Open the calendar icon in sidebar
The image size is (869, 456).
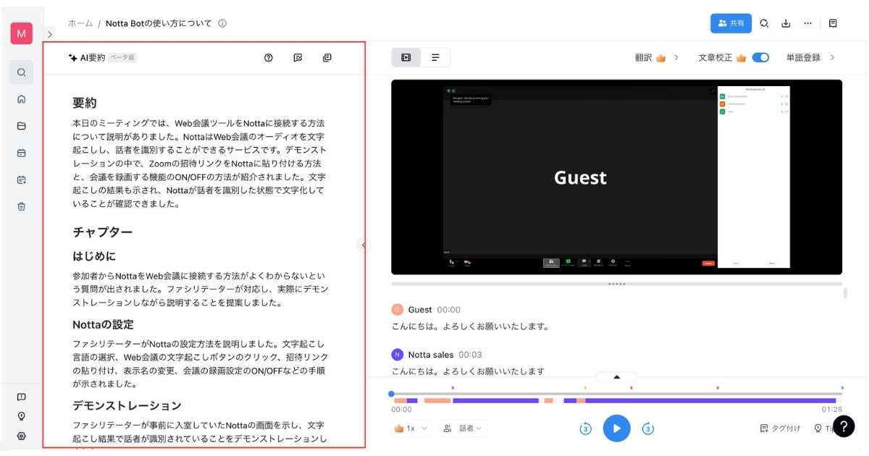(22, 153)
